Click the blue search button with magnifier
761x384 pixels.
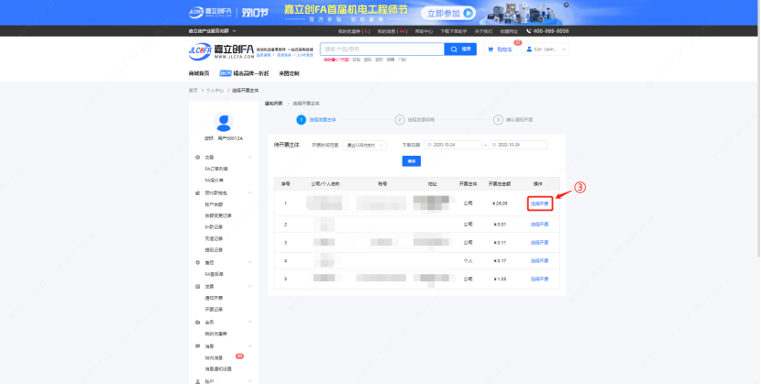464,49
